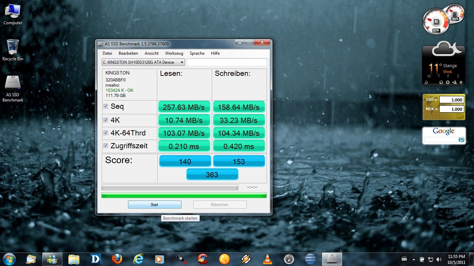Launch the D-Link taskbar icon

click(95, 259)
